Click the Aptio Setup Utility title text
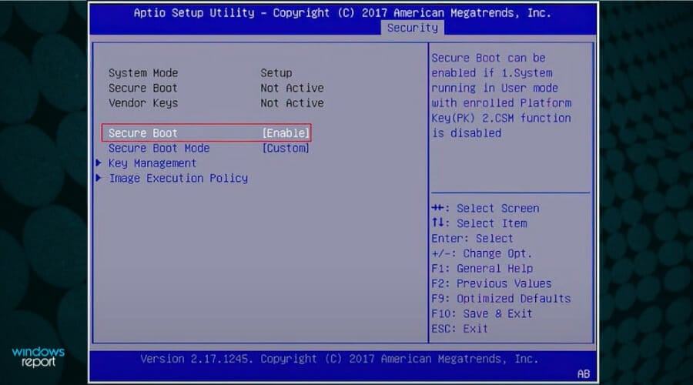 click(343, 13)
